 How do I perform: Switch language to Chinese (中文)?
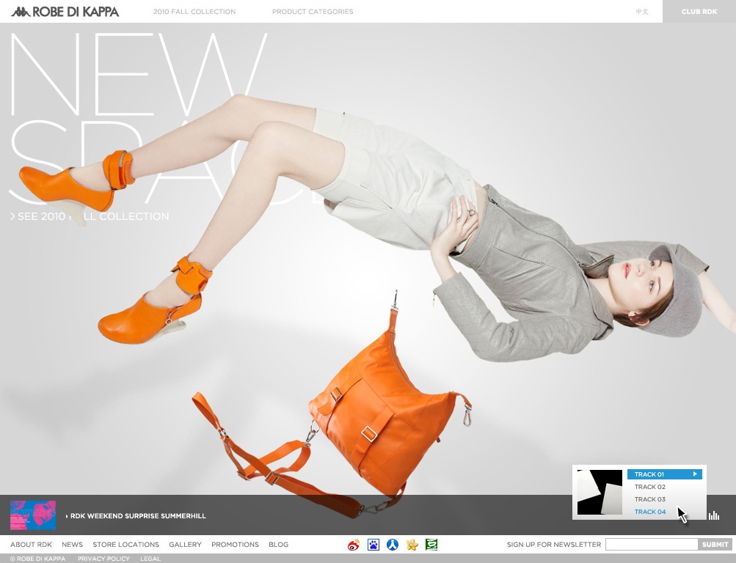click(642, 12)
